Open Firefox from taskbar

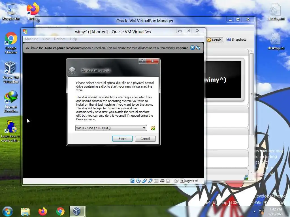tap(43, 211)
